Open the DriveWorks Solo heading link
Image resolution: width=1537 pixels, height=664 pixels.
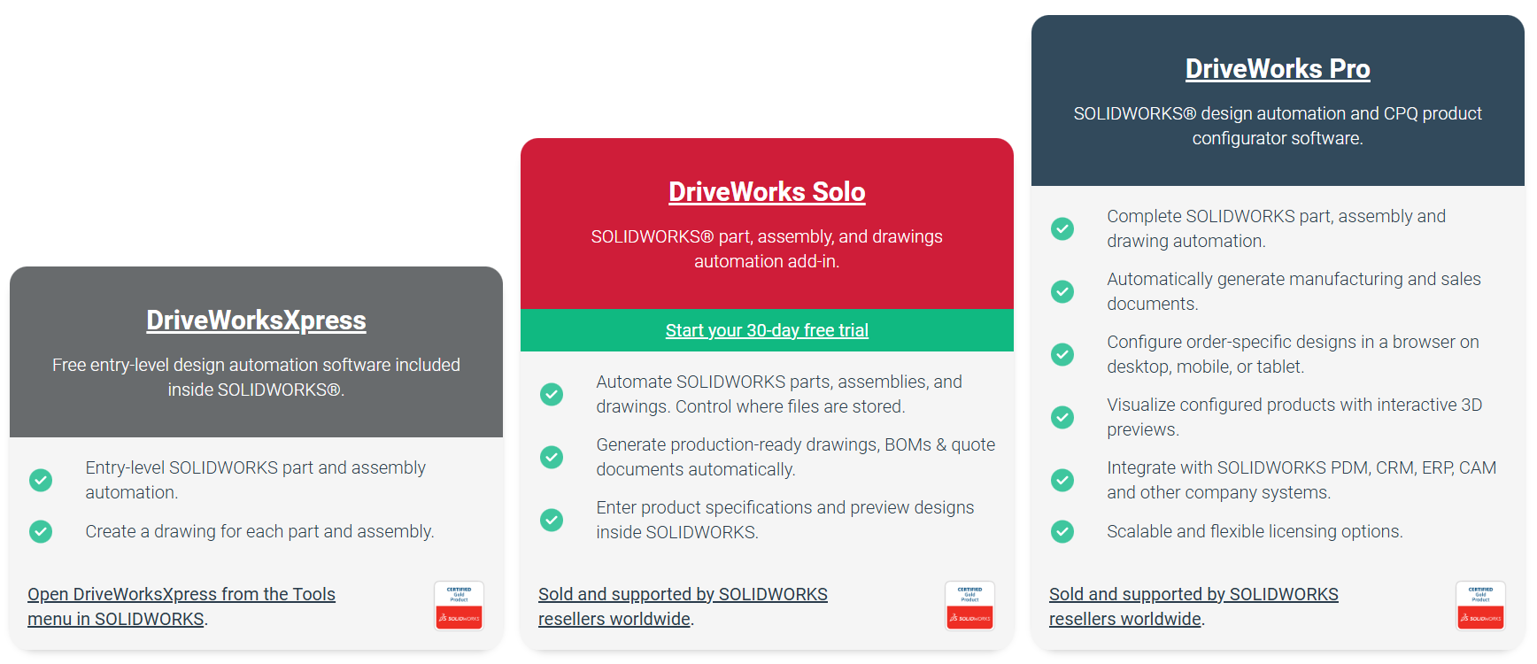coord(767,191)
